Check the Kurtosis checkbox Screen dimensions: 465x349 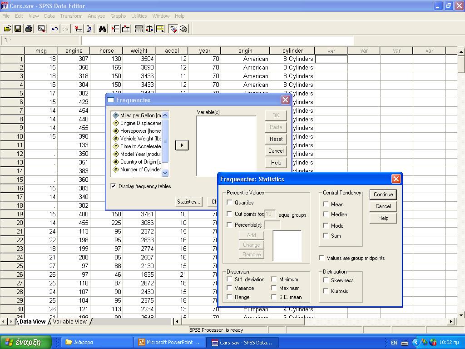[x=326, y=291]
